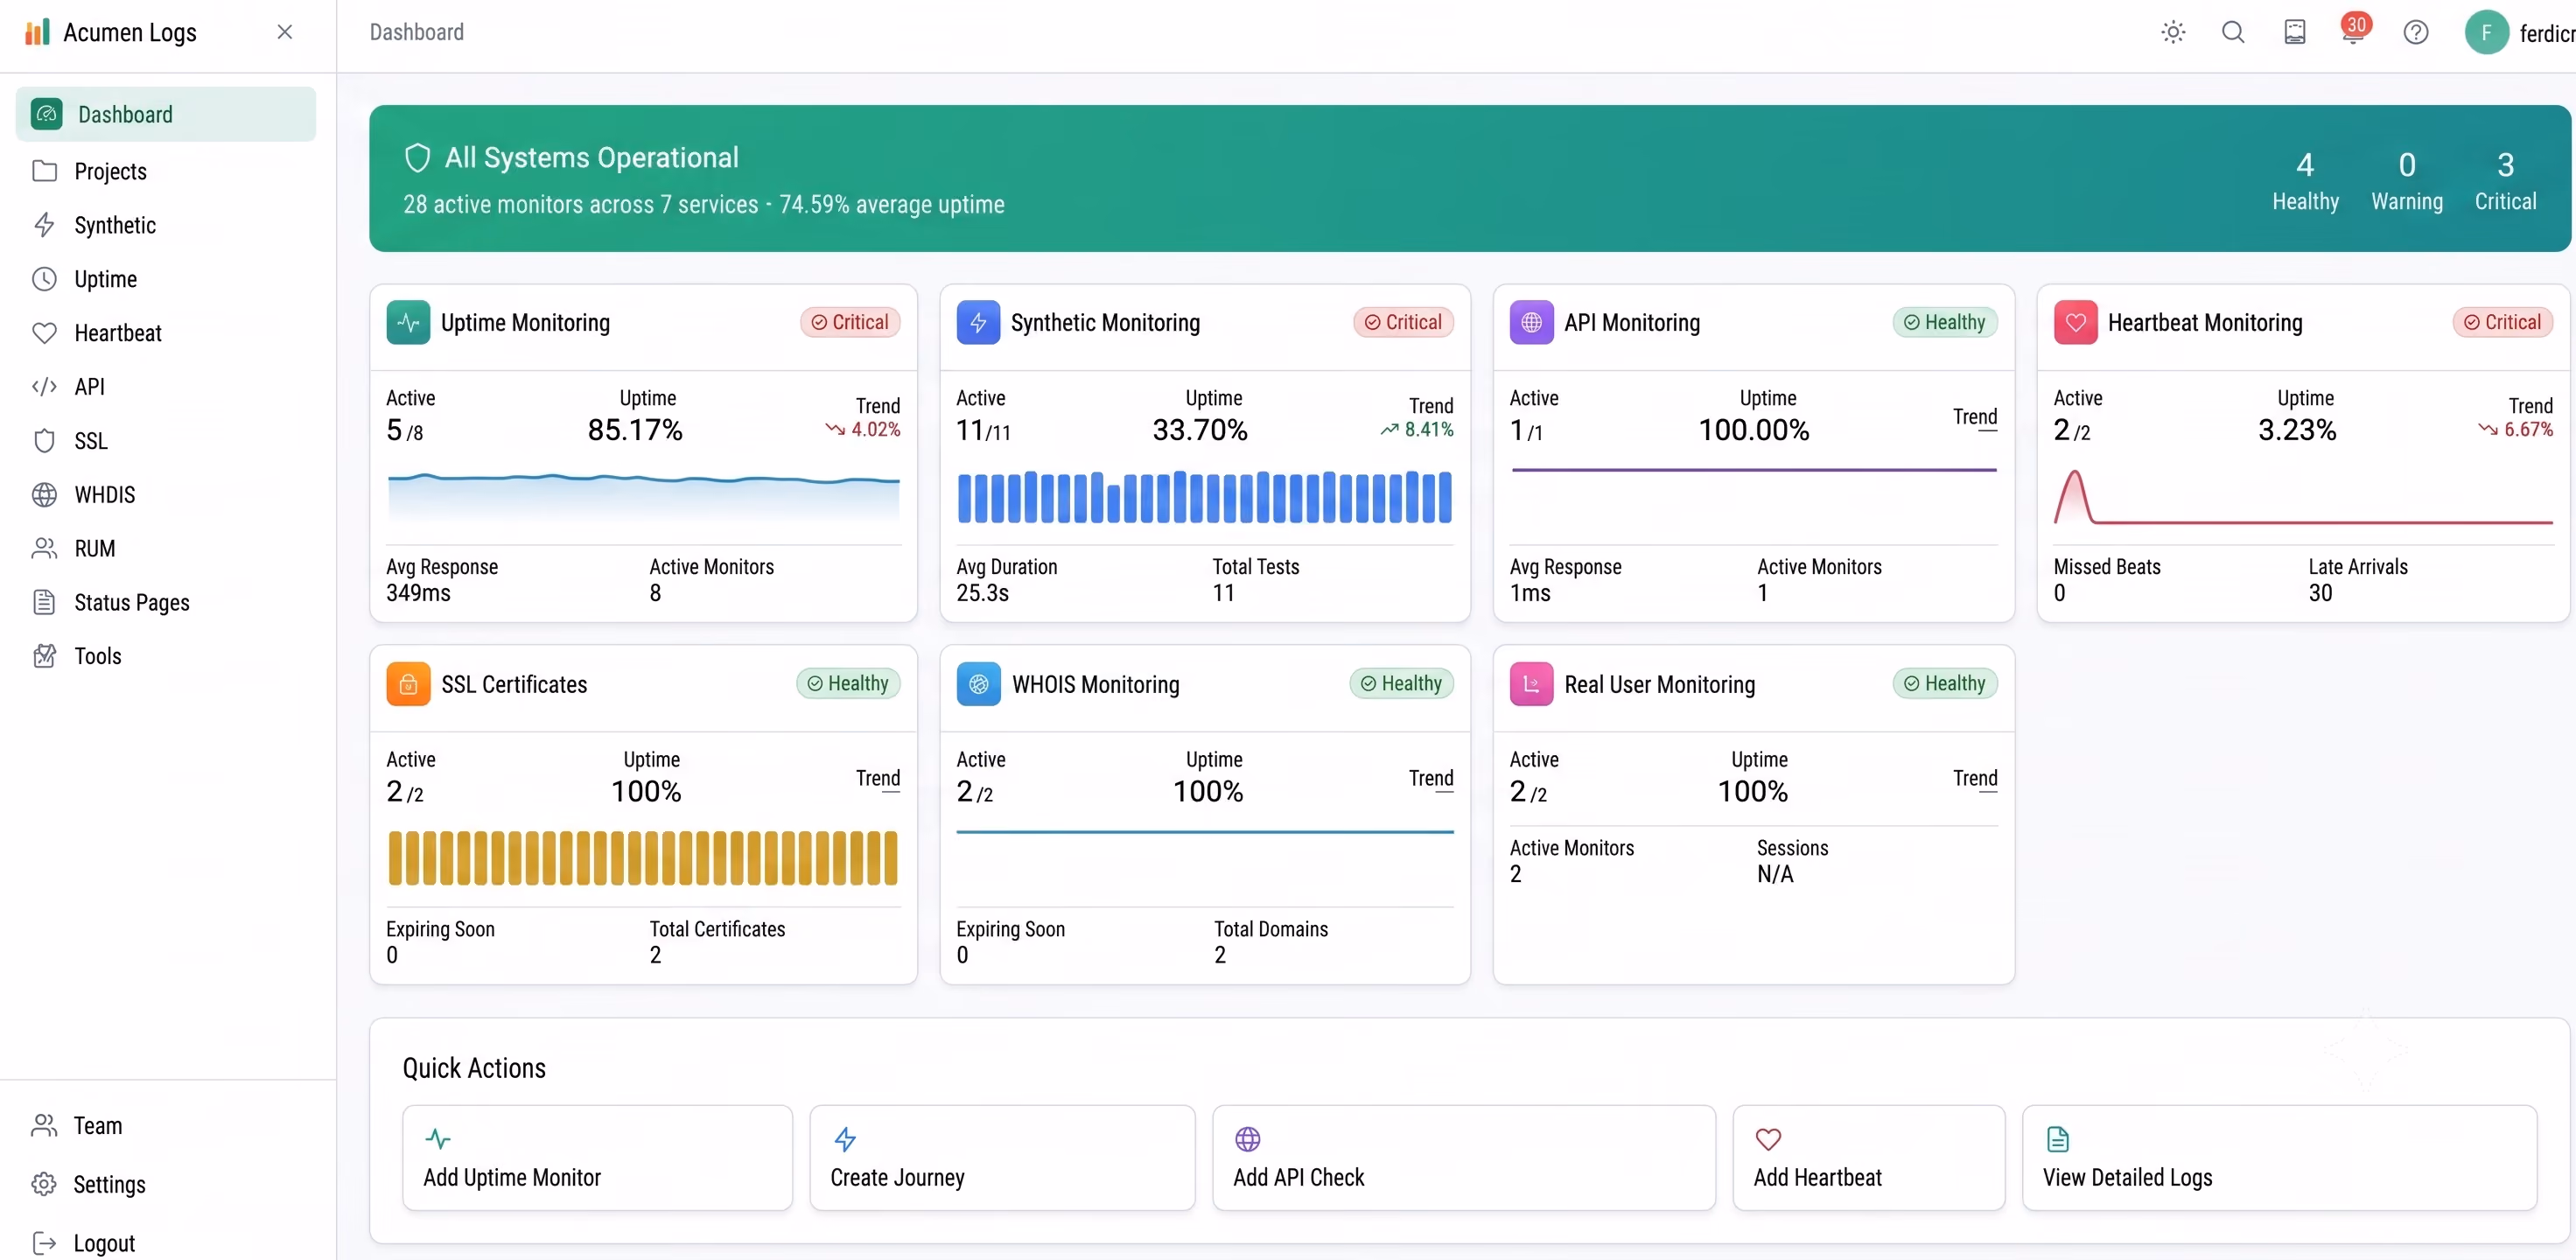Click the Healthy badge on SSL Certificates
2576x1260 pixels.
pyautogui.click(x=848, y=683)
